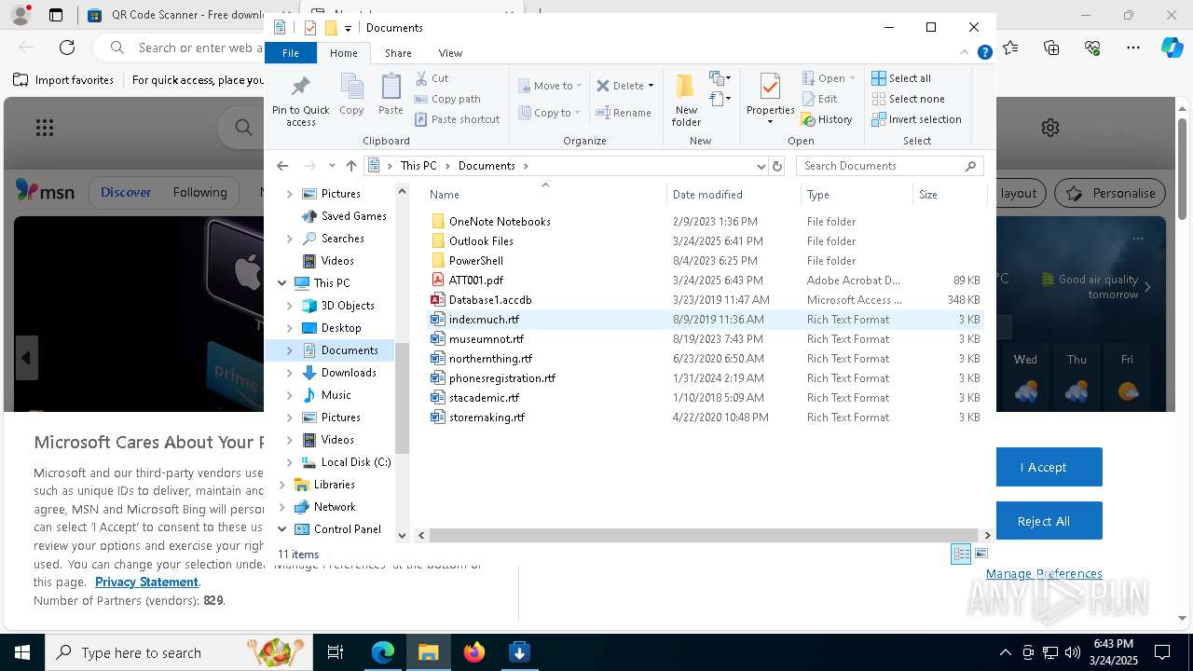
Task: Click Cut in Clipboard group
Action: point(432,78)
